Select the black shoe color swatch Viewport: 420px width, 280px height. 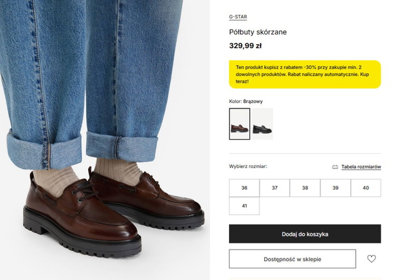[263, 124]
